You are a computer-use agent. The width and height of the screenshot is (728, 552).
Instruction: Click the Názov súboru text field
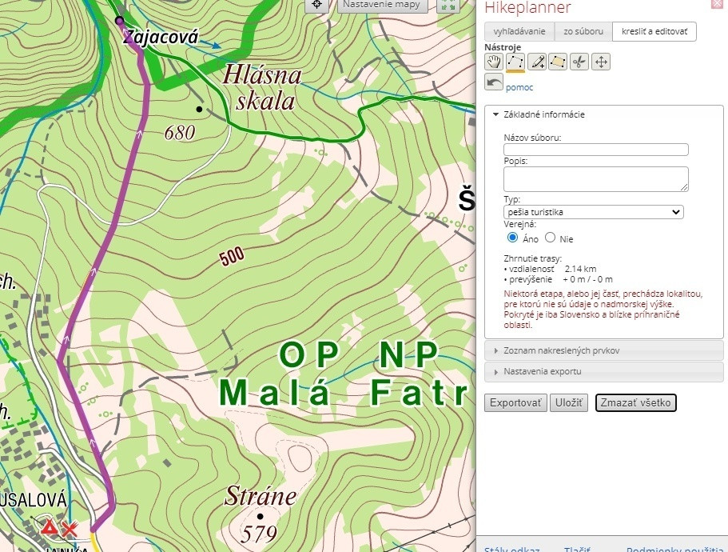coord(596,150)
